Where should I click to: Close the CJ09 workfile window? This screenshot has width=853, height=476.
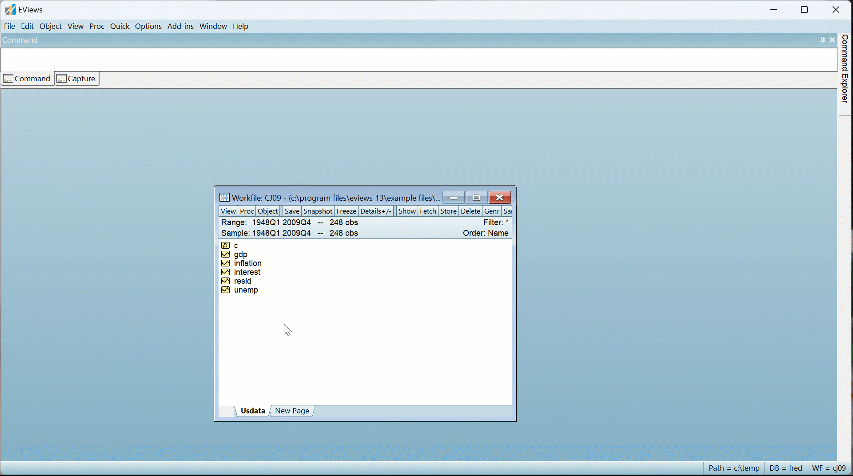[500, 198]
